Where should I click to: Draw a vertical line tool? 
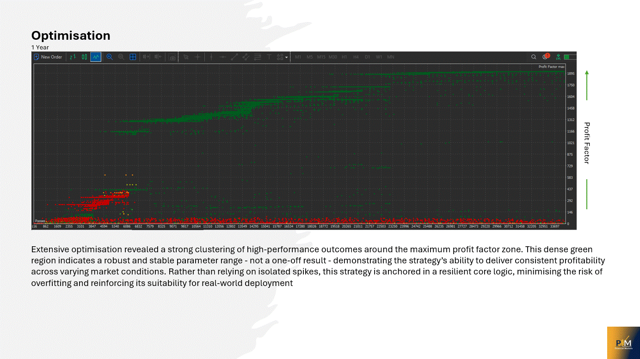click(x=211, y=57)
